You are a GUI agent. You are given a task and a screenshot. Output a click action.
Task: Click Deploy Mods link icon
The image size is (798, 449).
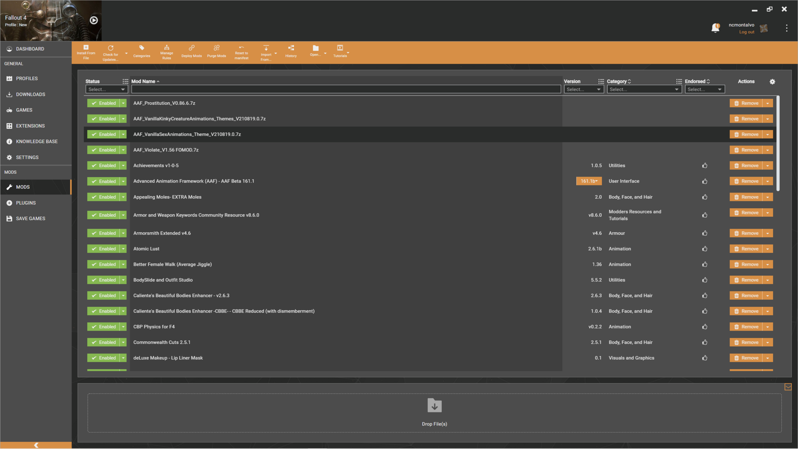192,48
